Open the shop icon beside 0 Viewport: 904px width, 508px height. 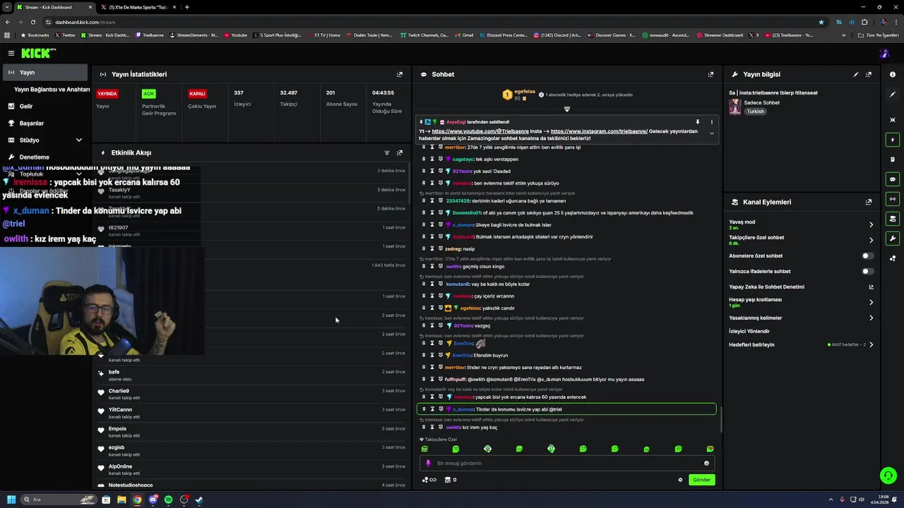[x=447, y=480]
